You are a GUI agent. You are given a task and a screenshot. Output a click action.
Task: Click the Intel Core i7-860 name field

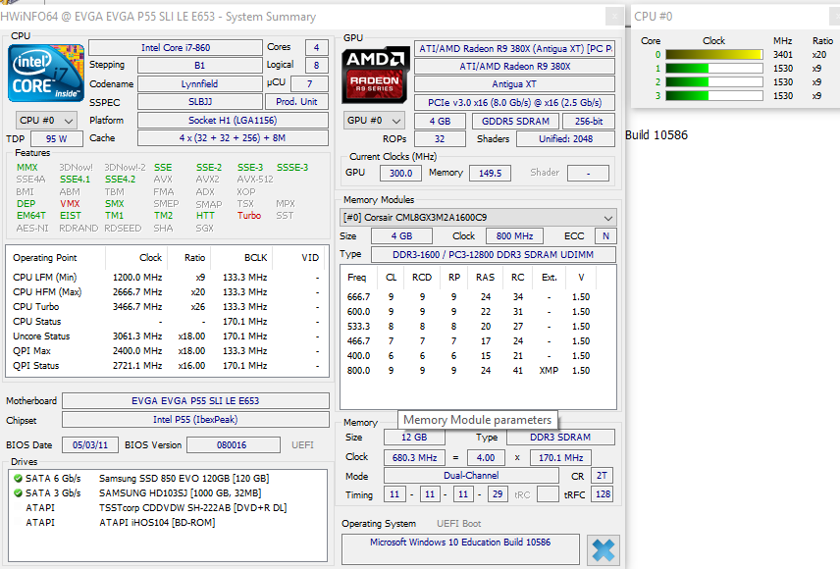click(x=176, y=48)
